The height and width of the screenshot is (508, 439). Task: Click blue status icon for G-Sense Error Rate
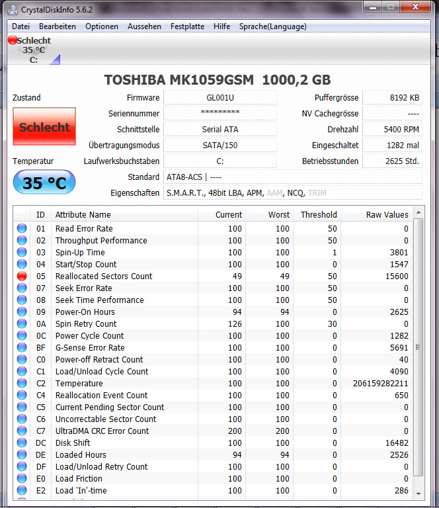(22, 348)
